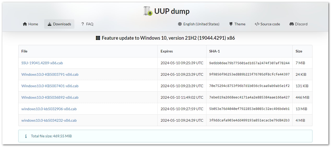Click the UUP dump logo icon

coord(148,11)
